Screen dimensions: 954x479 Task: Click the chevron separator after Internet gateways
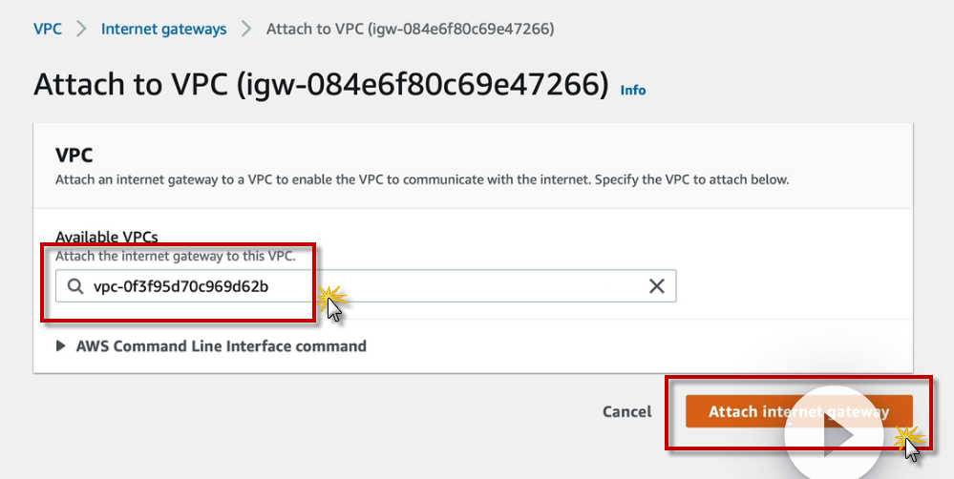[x=246, y=29]
